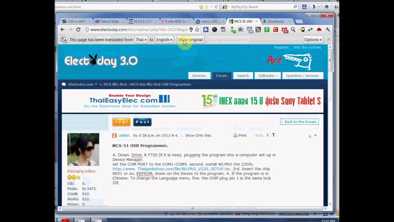
Task: Switch to NSKELEC tab
Action: pyautogui.click(x=143, y=21)
